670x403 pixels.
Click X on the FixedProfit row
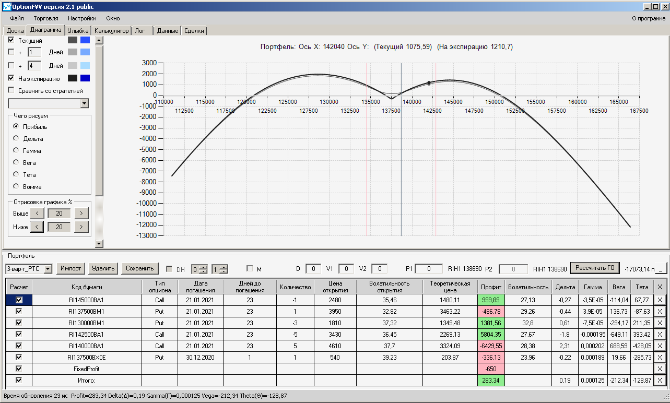point(660,369)
